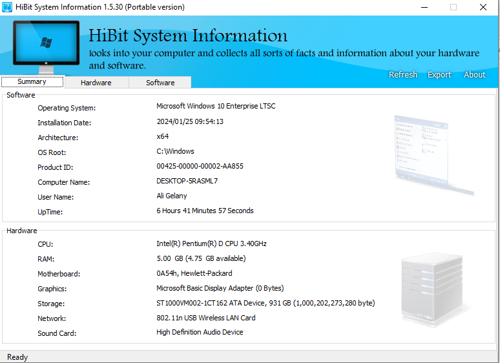Image resolution: width=500 pixels, height=363 pixels.
Task: Click the x64 architecture value
Action: tap(163, 136)
